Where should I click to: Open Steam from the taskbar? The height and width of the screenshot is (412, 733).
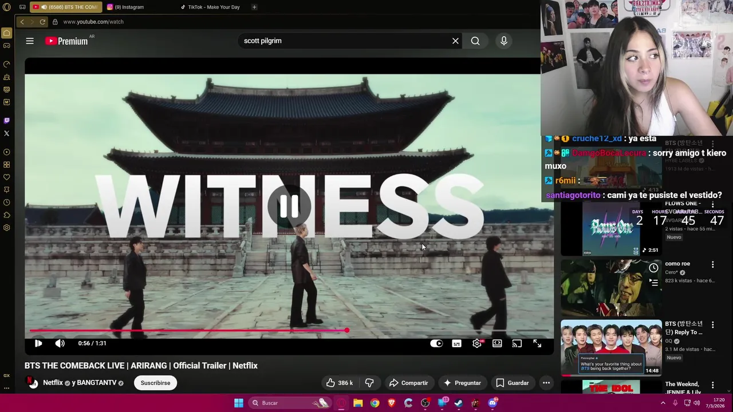tap(459, 403)
